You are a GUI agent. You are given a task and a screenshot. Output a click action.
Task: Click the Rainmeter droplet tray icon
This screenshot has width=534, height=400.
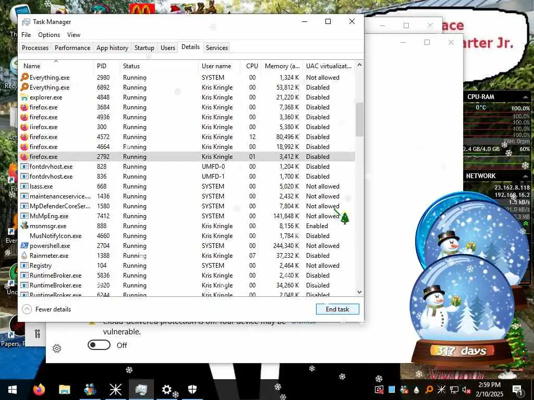click(417, 390)
